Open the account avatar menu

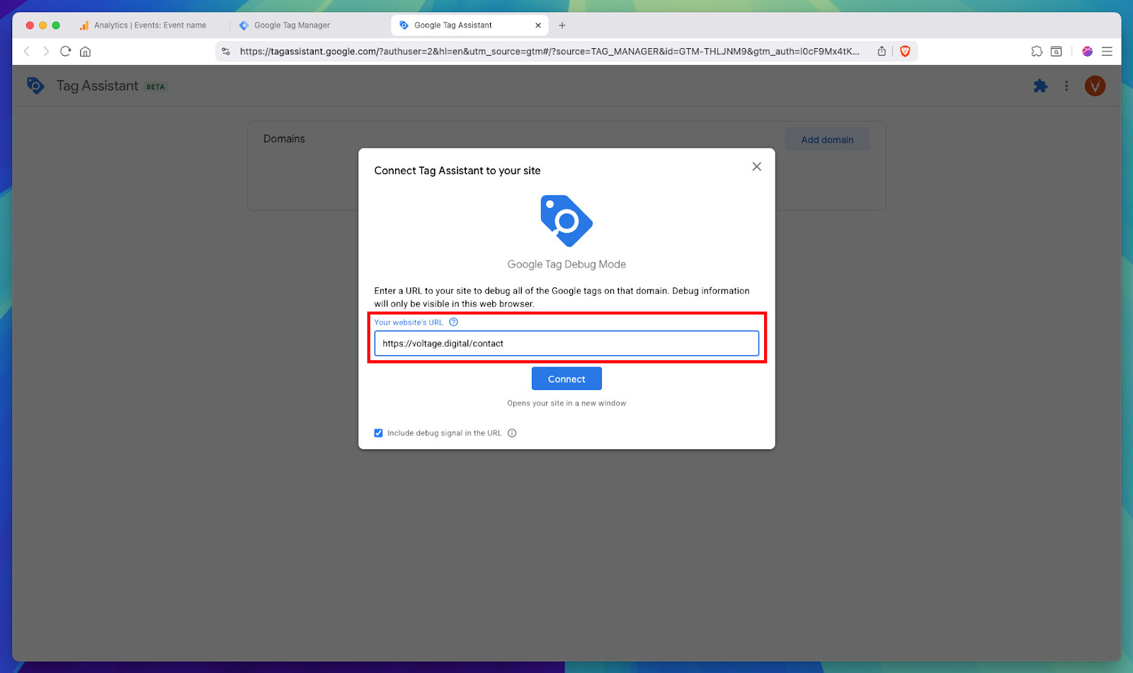(x=1095, y=86)
